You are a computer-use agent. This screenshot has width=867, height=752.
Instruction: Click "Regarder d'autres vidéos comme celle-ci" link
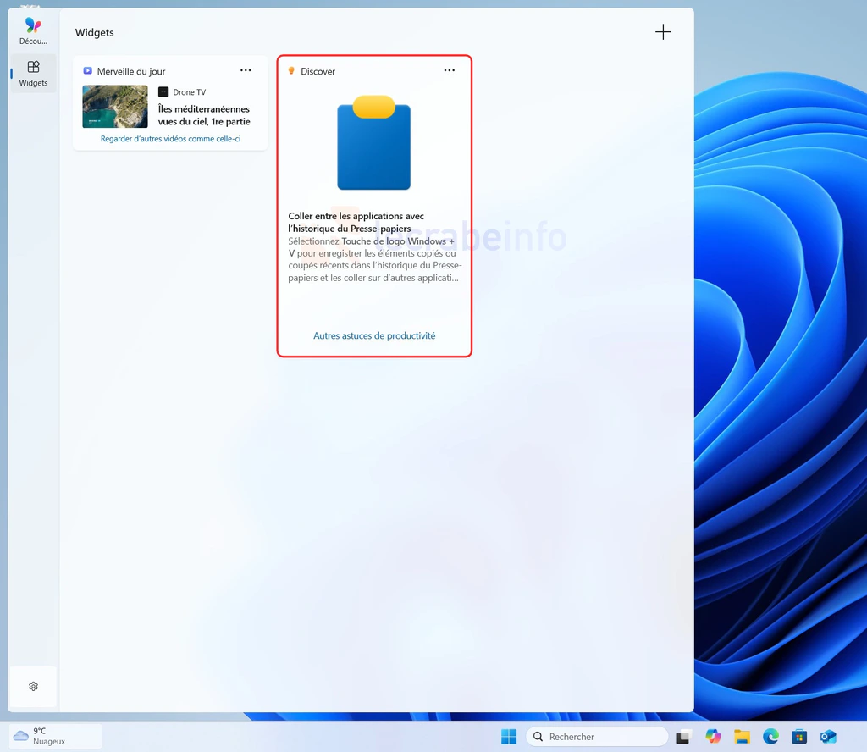click(170, 139)
